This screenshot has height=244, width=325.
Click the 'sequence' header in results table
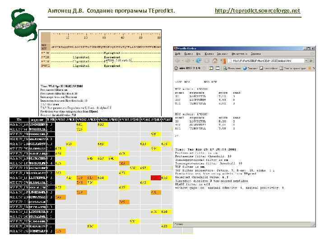[37, 120]
